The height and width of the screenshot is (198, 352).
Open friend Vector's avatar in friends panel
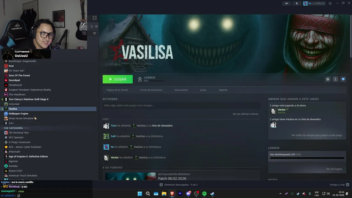click(273, 111)
